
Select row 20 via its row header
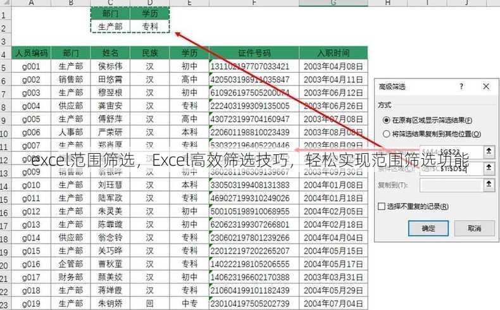pyautogui.click(x=6, y=264)
